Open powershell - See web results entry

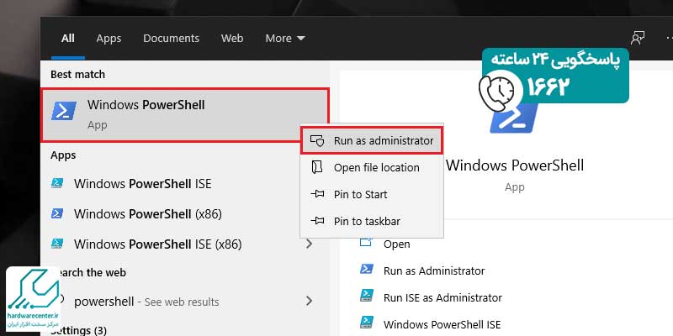click(146, 302)
